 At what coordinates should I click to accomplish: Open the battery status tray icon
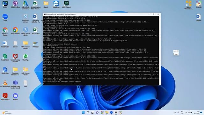(x=191, y=112)
